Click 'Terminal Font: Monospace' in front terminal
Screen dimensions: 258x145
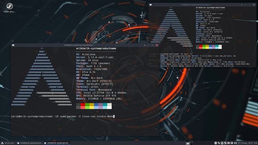coord(94,90)
